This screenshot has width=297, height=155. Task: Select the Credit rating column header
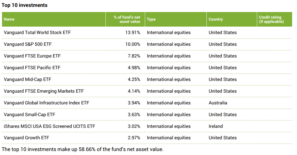271,19
